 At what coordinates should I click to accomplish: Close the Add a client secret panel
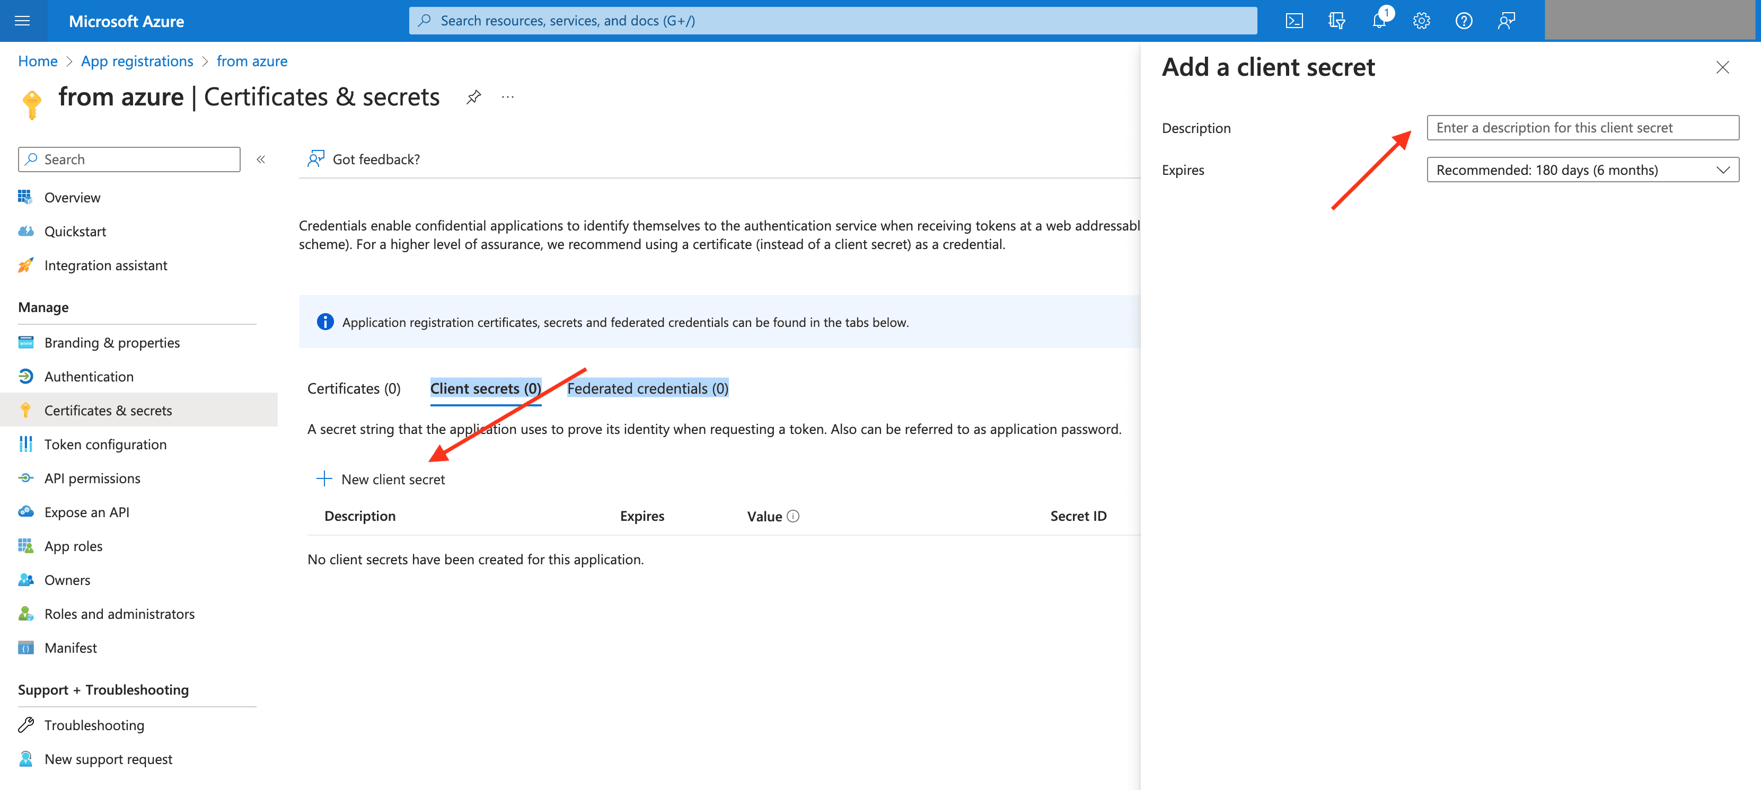(x=1722, y=67)
